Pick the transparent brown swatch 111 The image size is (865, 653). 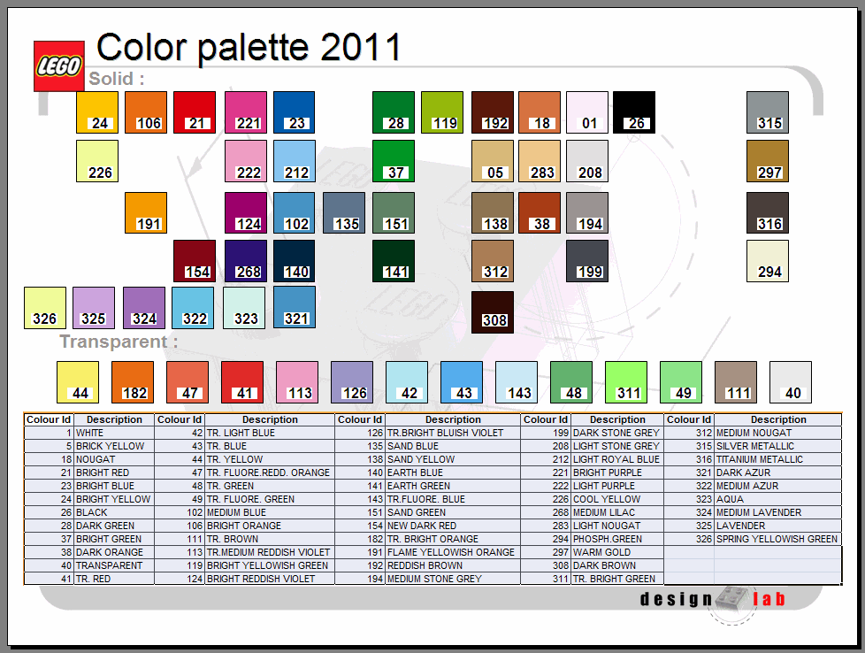(736, 382)
